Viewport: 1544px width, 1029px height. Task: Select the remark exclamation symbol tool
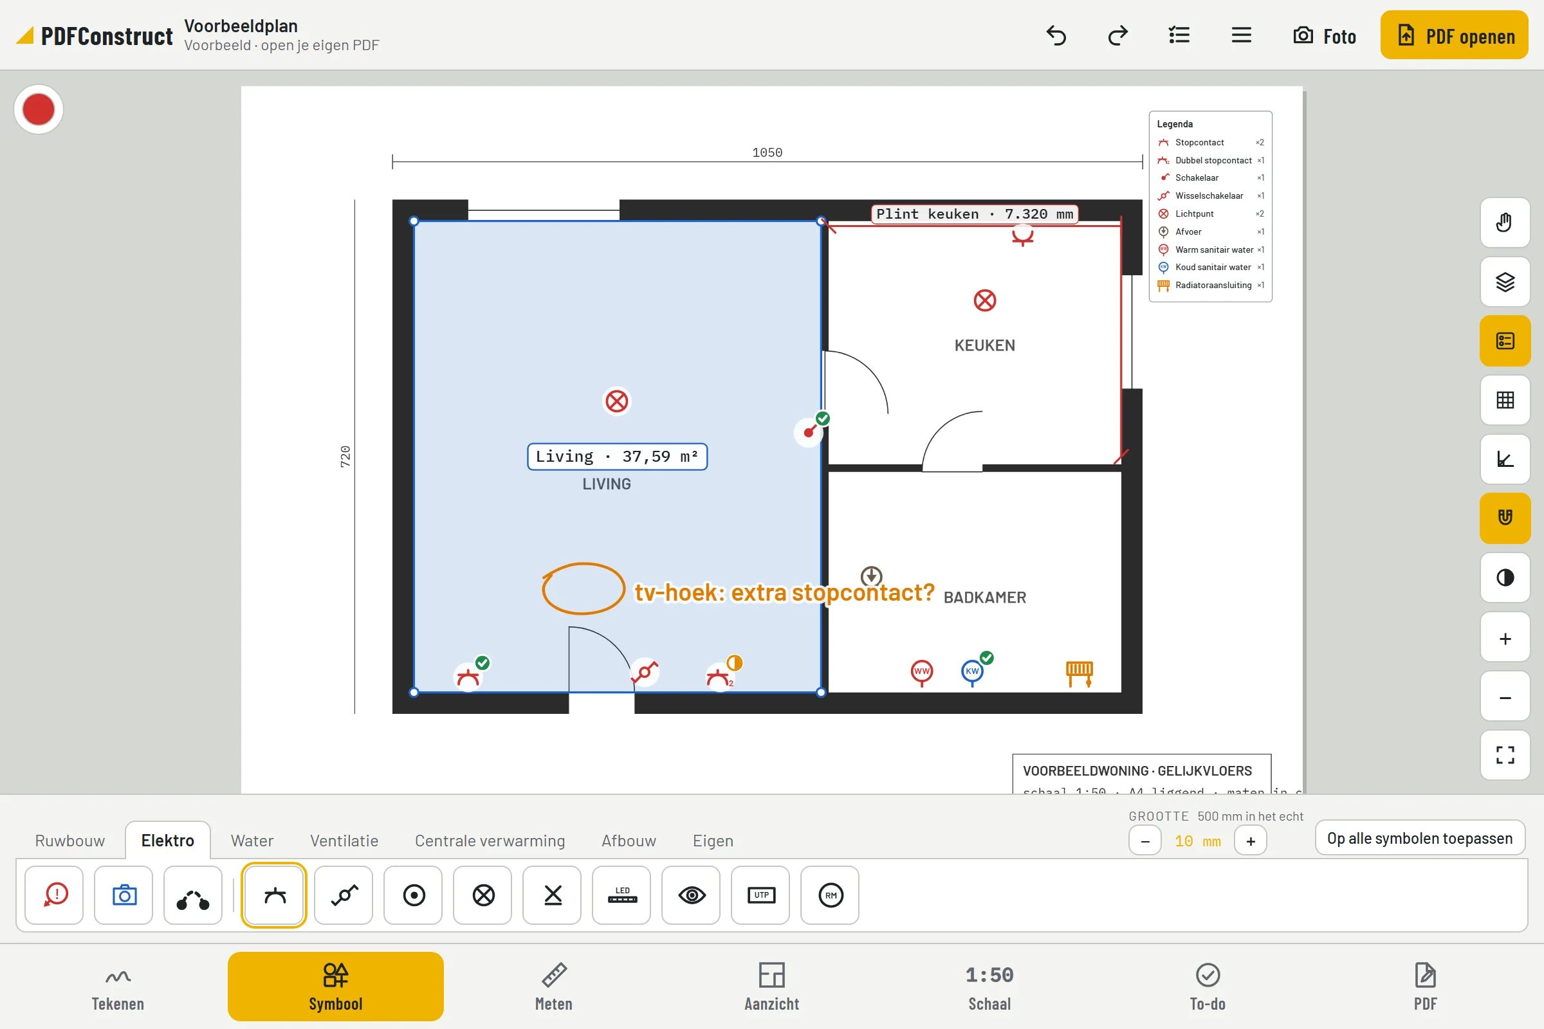pos(55,895)
